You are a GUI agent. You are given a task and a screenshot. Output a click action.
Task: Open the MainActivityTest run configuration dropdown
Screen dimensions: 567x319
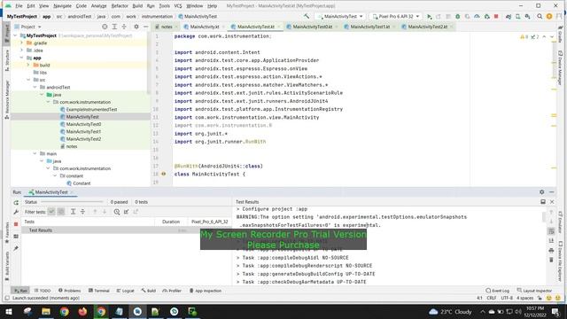[340, 16]
